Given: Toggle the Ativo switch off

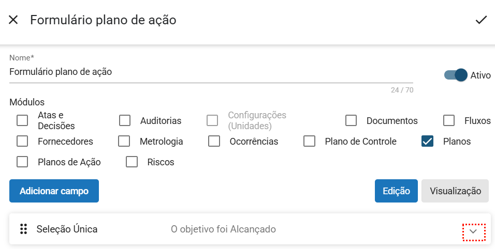Looking at the screenshot, I should point(456,75).
